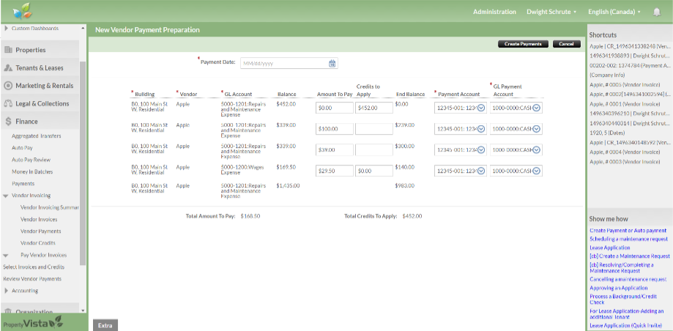
Task: Expand the Accounting tree node
Action: point(6,291)
